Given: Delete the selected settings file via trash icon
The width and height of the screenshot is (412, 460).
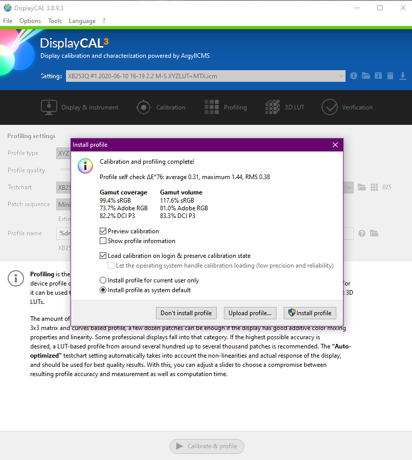Looking at the screenshot, I should coord(391,76).
